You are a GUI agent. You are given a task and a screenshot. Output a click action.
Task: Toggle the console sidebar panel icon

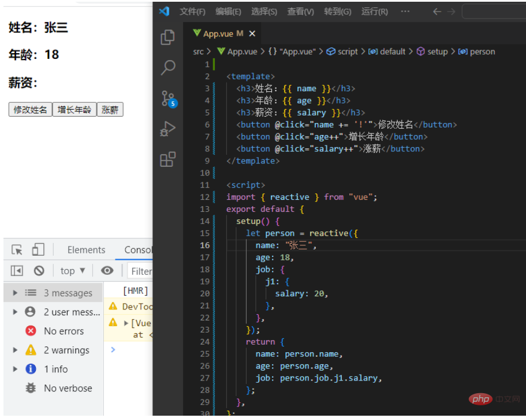point(17,271)
